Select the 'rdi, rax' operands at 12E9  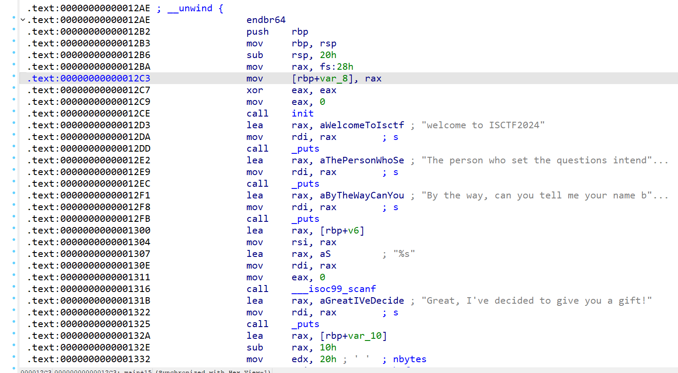click(314, 172)
